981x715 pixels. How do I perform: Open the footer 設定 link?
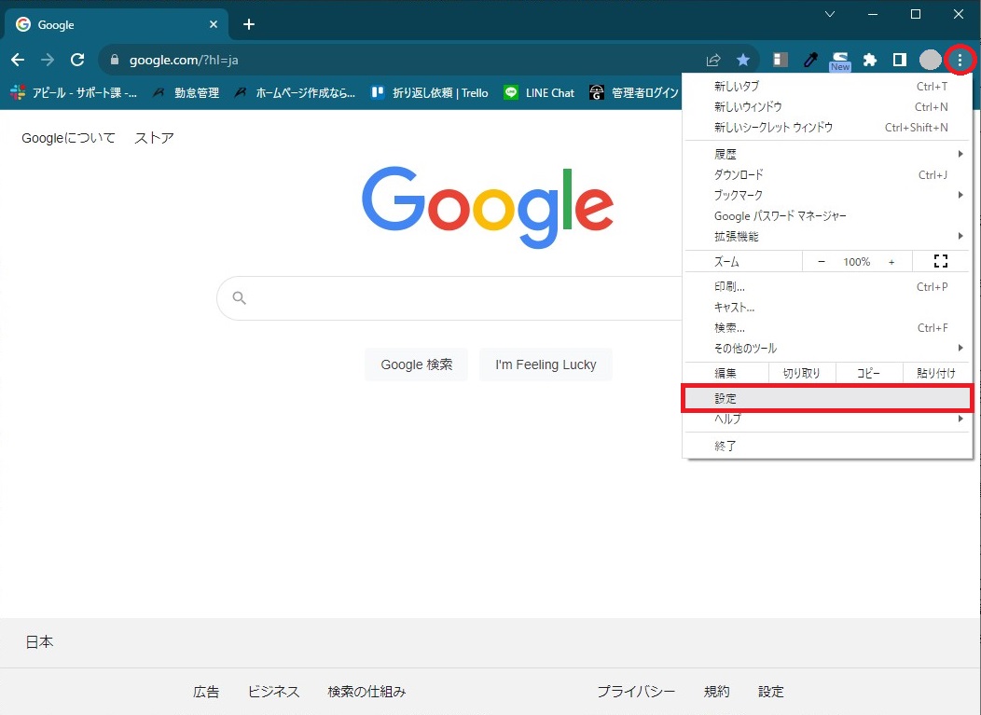pos(771,692)
